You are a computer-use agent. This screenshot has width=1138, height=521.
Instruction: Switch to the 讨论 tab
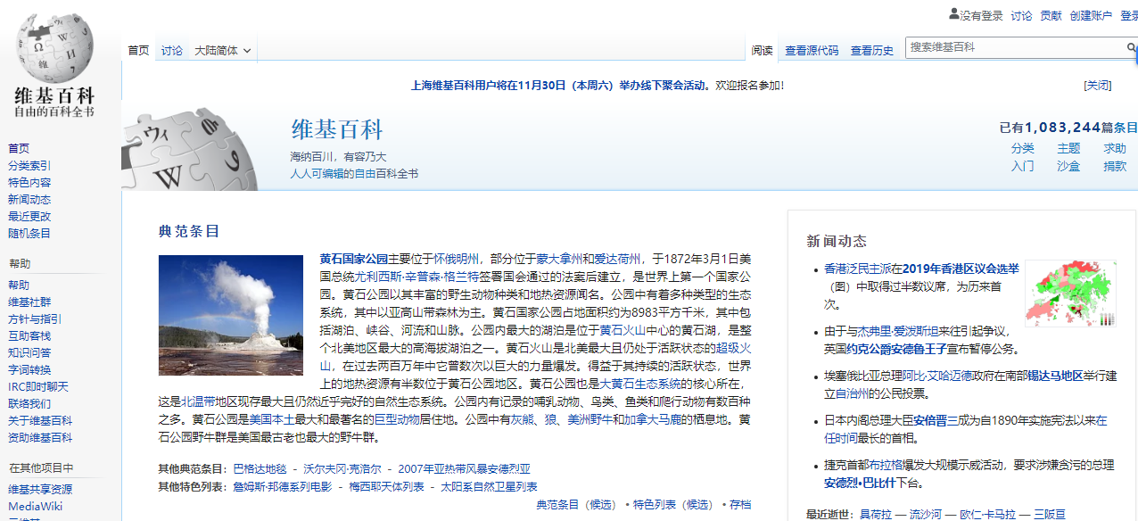pyautogui.click(x=172, y=51)
